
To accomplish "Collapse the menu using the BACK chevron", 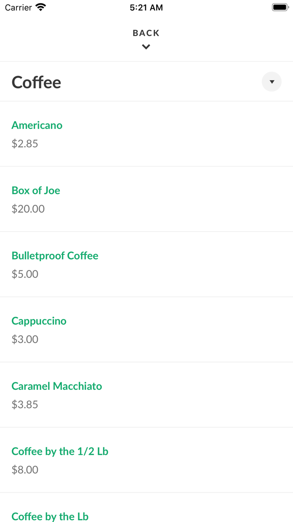I will click(x=146, y=47).
